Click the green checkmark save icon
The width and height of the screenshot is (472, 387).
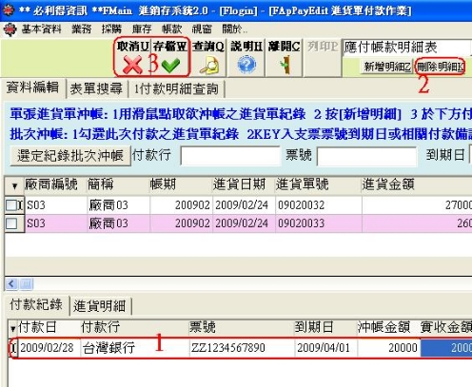170,66
